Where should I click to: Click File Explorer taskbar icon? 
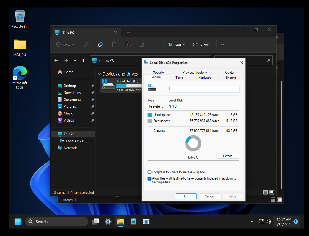point(121,222)
